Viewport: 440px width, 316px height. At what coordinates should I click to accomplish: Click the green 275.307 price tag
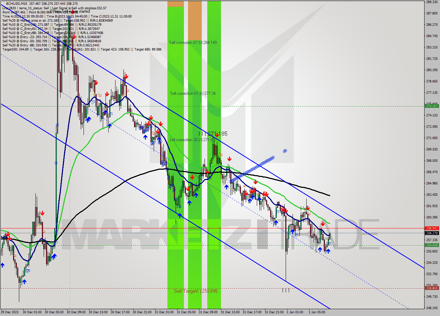(x=432, y=106)
